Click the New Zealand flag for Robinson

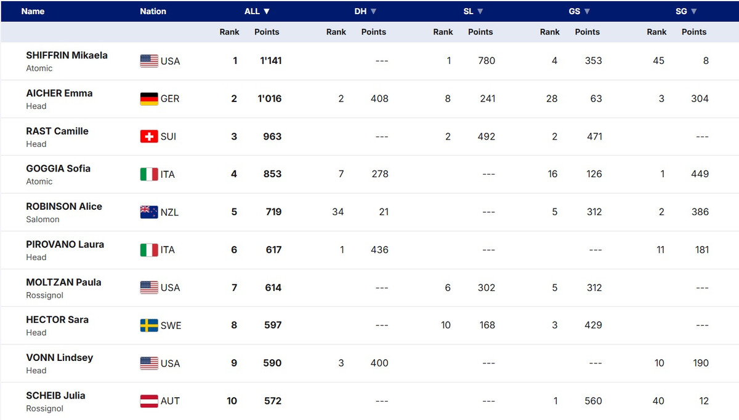coord(149,212)
